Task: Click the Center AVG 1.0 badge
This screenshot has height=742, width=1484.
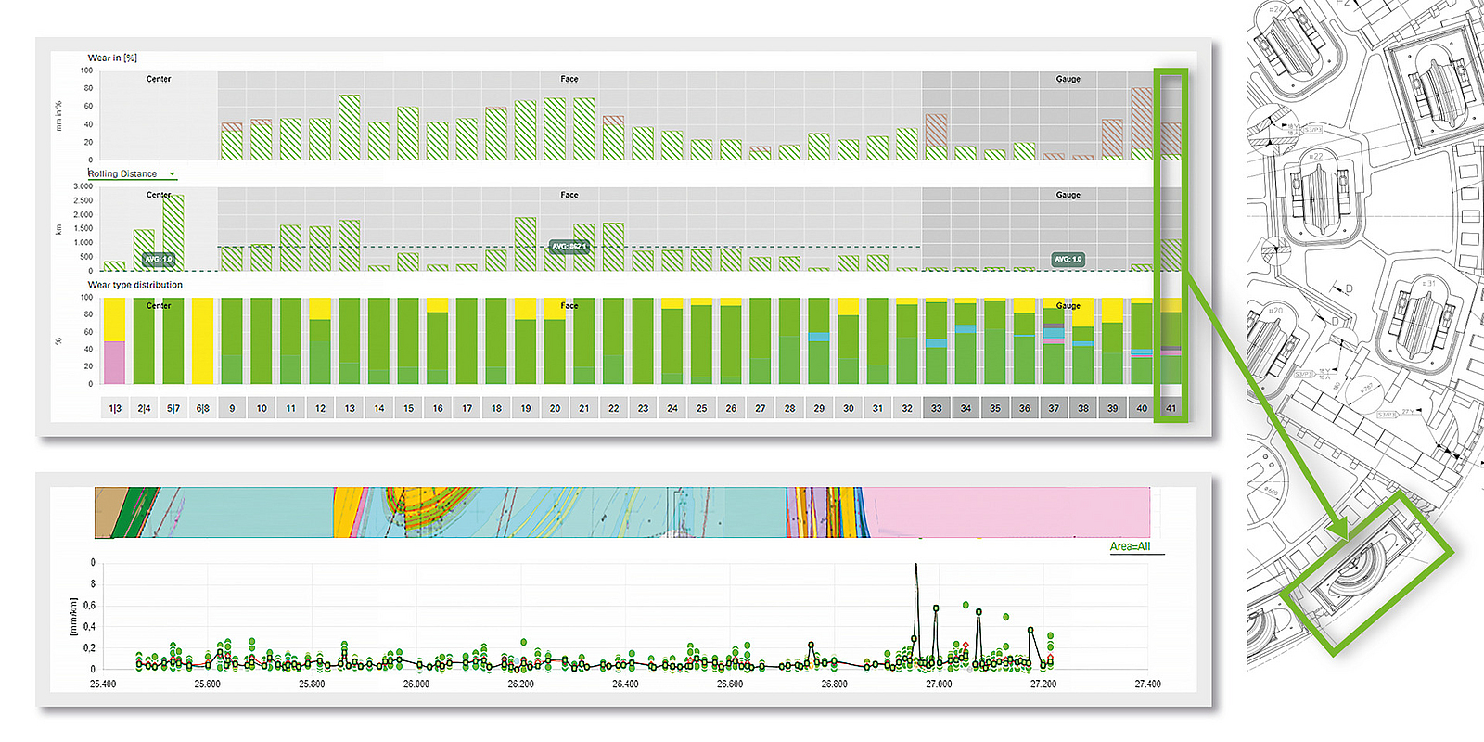Action: click(x=159, y=260)
